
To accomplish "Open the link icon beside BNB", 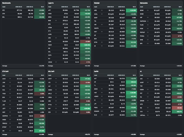I will click(x=56, y=21).
